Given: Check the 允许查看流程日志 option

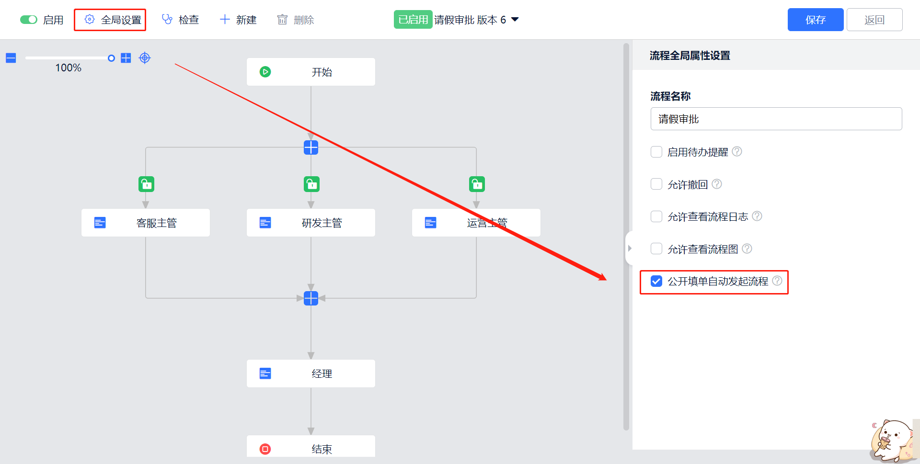Looking at the screenshot, I should coord(656,216).
